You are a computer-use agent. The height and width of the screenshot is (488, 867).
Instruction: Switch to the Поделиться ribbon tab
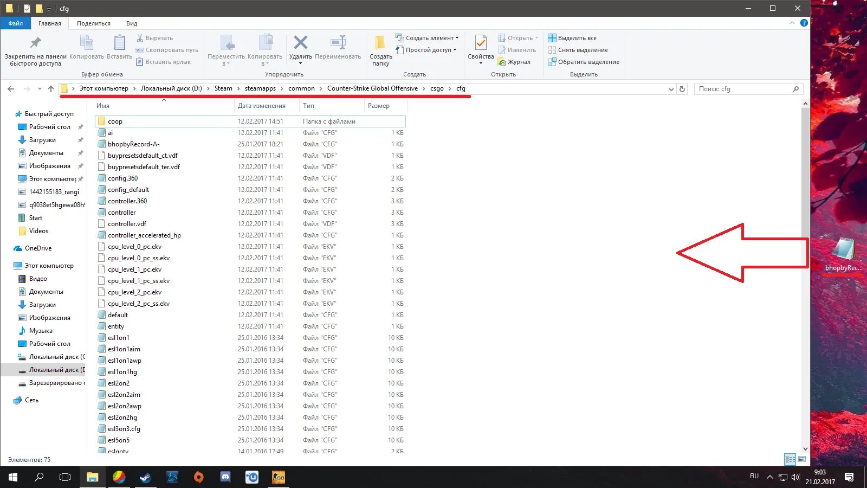(x=94, y=23)
